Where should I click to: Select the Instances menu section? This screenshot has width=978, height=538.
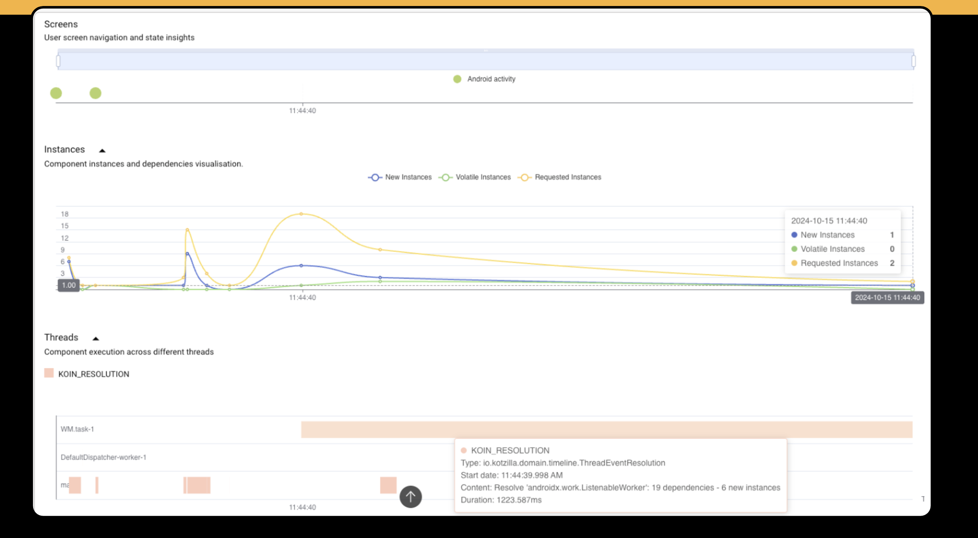click(x=65, y=149)
